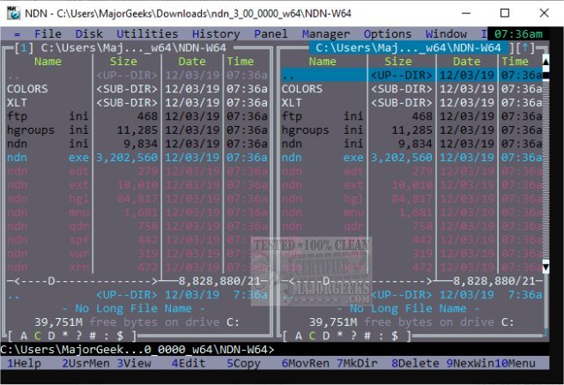Open the Disk menu
The width and height of the screenshot is (564, 385).
[x=89, y=34]
